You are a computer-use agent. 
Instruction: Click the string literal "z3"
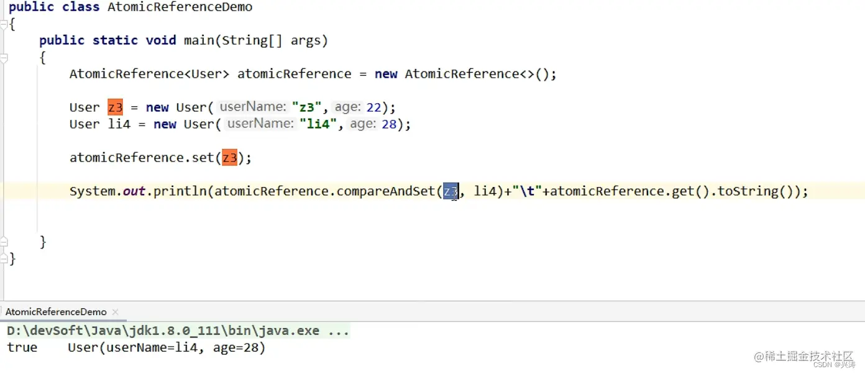pos(306,107)
